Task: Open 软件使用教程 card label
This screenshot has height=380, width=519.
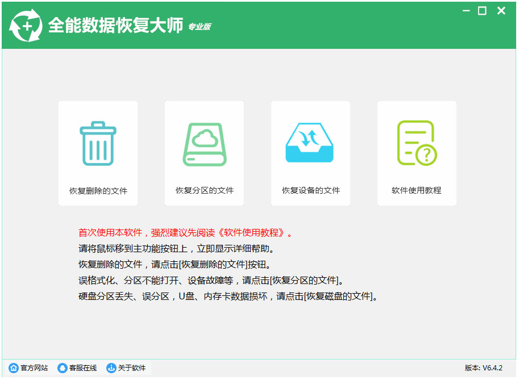Action: pos(416,190)
